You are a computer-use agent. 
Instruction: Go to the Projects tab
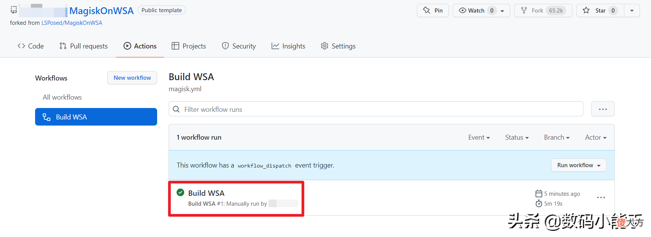pyautogui.click(x=189, y=46)
